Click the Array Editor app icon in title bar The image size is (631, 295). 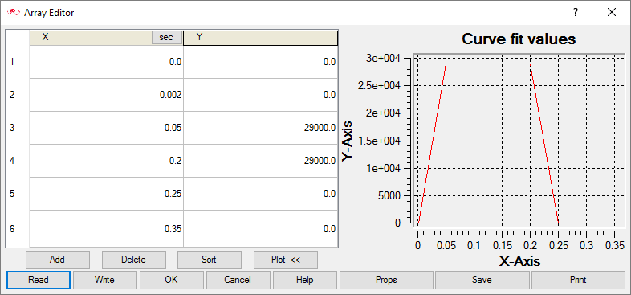[14, 13]
